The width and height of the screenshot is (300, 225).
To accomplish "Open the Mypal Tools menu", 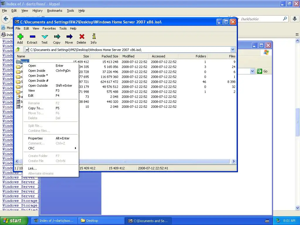I will click(x=70, y=11).
